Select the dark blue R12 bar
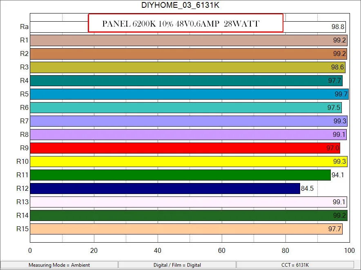 click(163, 188)
